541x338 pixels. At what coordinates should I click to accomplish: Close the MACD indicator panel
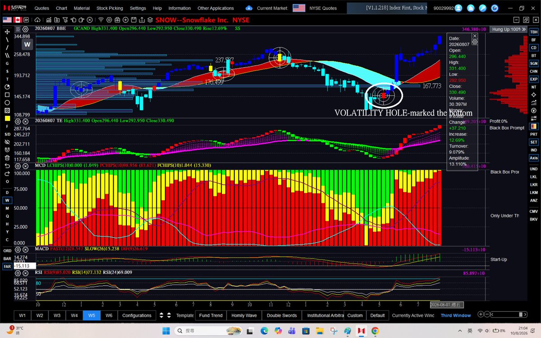(x=26, y=250)
